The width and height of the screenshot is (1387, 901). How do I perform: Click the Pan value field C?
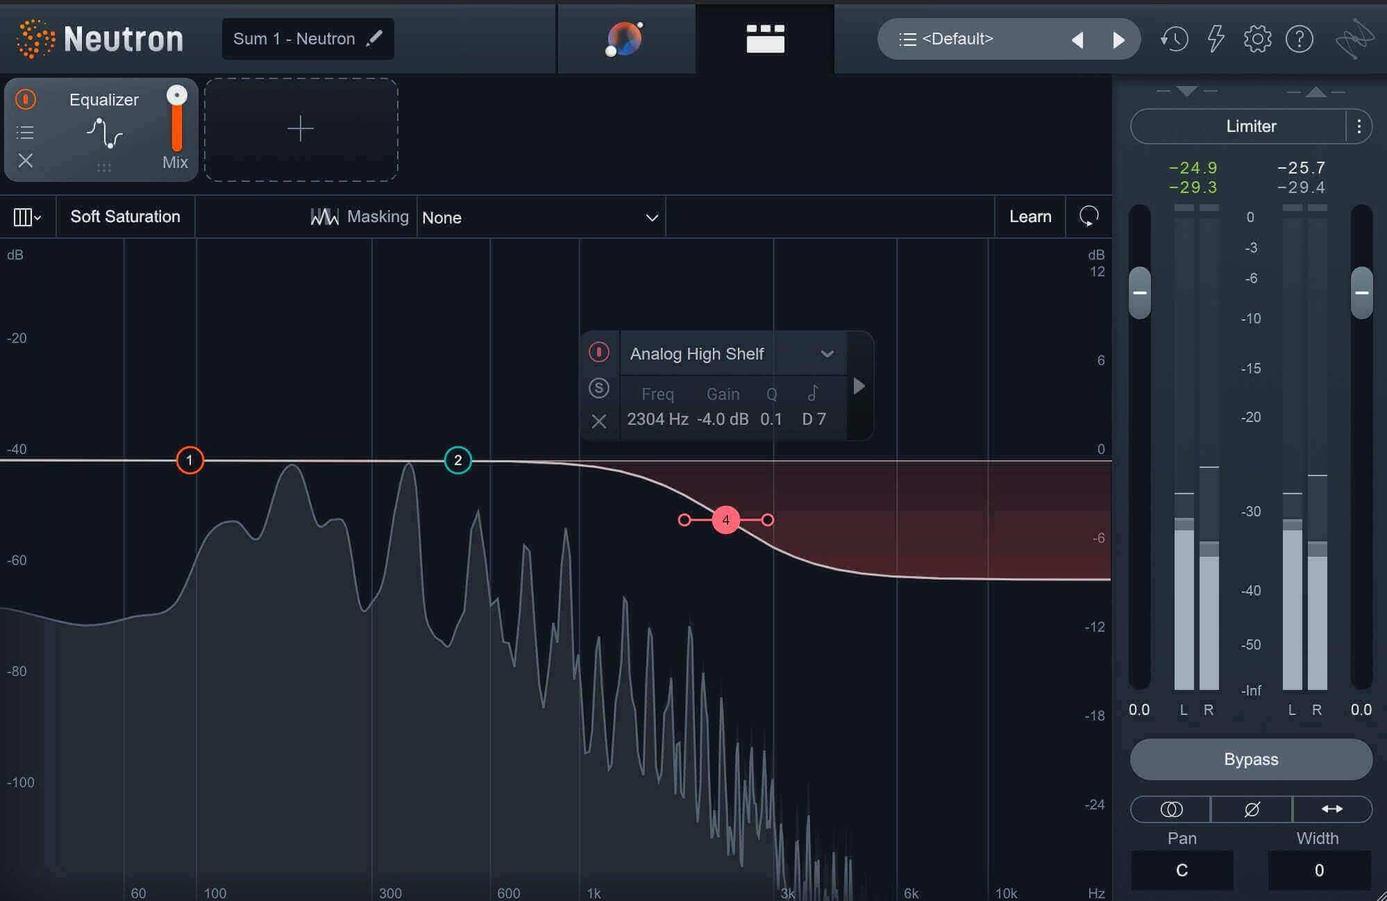click(x=1182, y=870)
